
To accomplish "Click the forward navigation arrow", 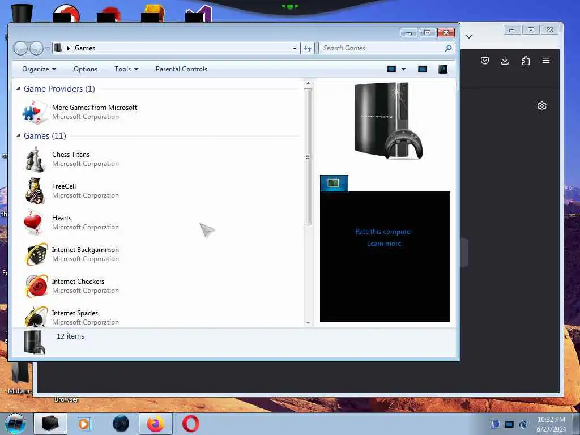I will 36,48.
